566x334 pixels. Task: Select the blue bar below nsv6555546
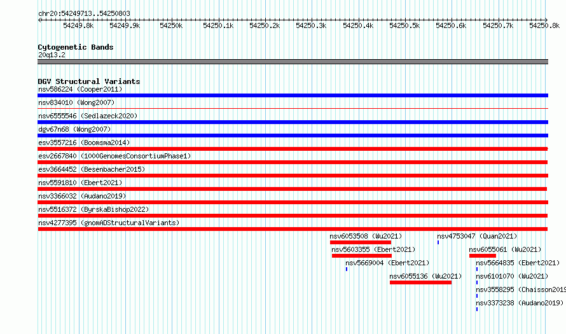coord(293,122)
